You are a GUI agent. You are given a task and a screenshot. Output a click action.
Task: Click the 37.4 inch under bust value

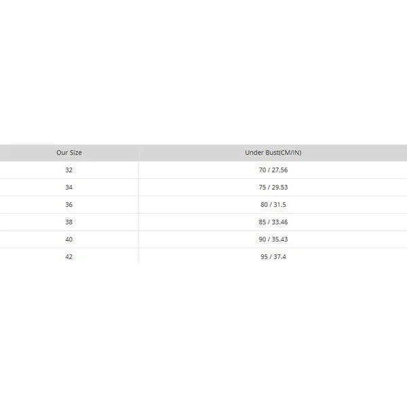279,257
